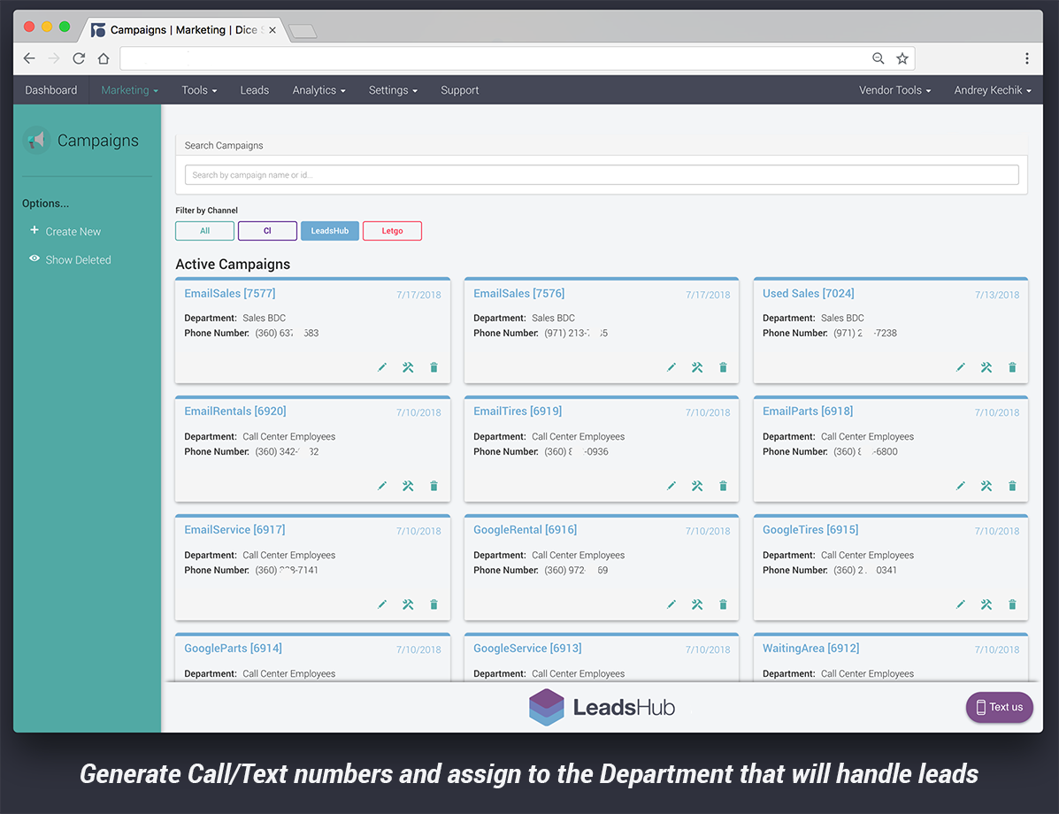
Task: Open the Dashboard menu item
Action: point(51,90)
